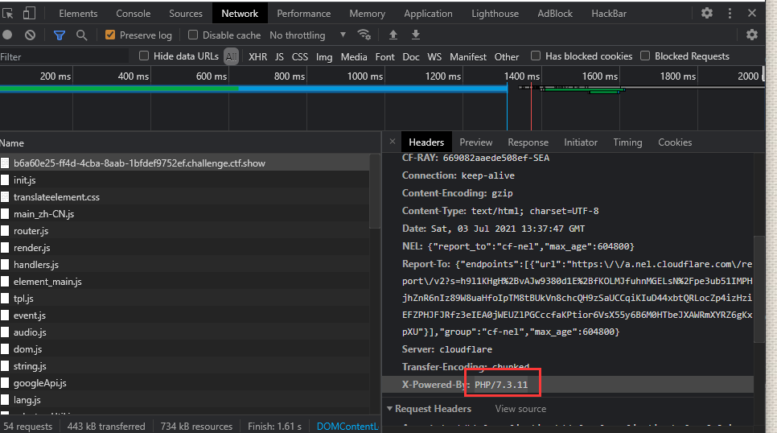Image resolution: width=777 pixels, height=433 pixels.
Task: Filter requests by Img
Action: point(324,57)
